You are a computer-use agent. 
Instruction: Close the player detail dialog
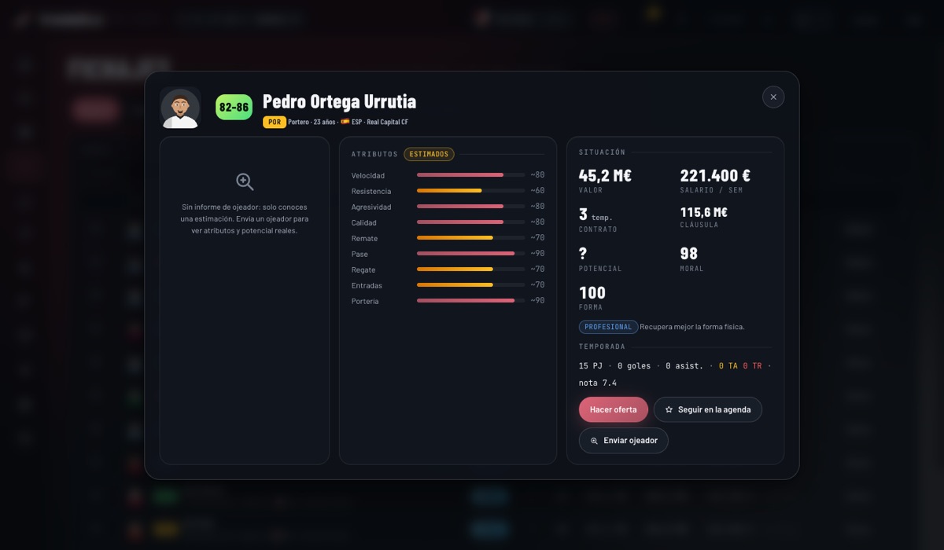pos(773,97)
